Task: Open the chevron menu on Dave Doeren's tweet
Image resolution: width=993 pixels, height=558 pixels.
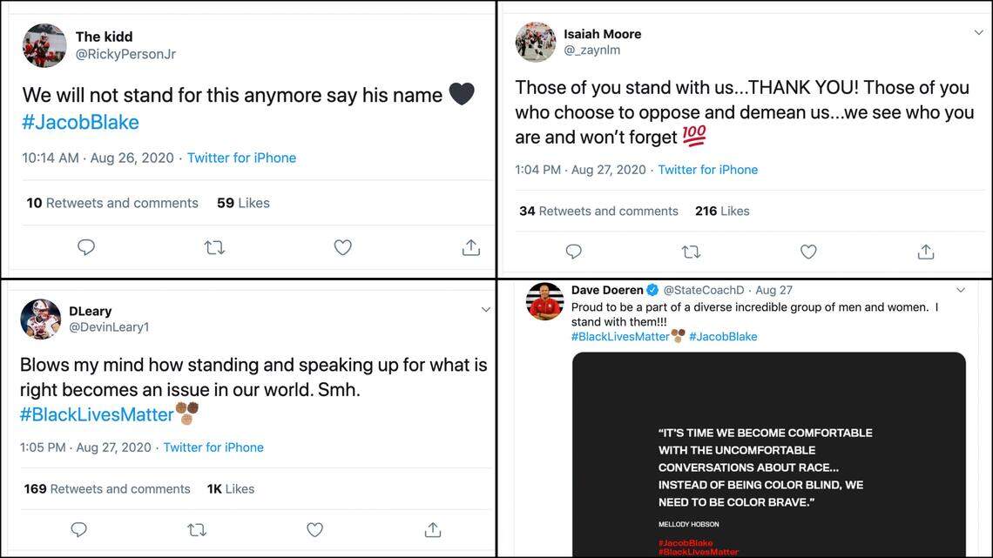Action: 961,289
